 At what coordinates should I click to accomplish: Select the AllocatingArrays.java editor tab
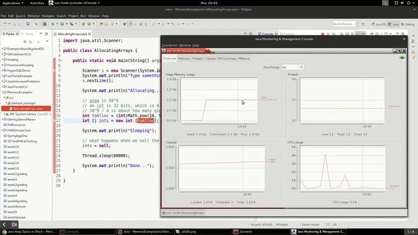point(72,34)
